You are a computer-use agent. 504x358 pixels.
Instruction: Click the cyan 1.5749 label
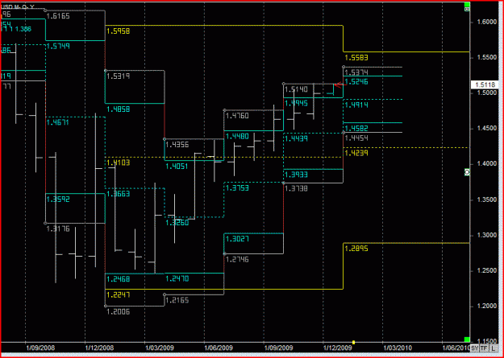58,47
